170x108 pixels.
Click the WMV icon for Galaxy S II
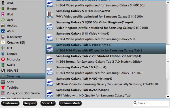pyautogui.click(x=50, y=14)
